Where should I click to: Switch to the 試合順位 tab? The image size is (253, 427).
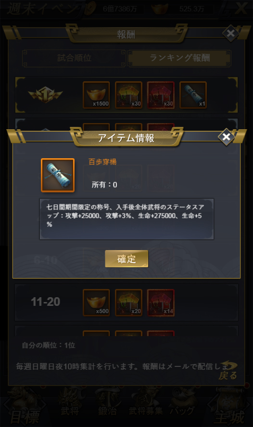74,58
